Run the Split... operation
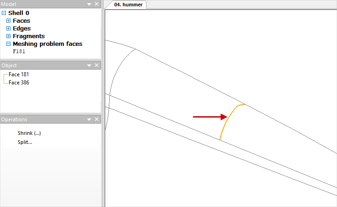Viewport: 337px width, 207px height. click(24, 142)
